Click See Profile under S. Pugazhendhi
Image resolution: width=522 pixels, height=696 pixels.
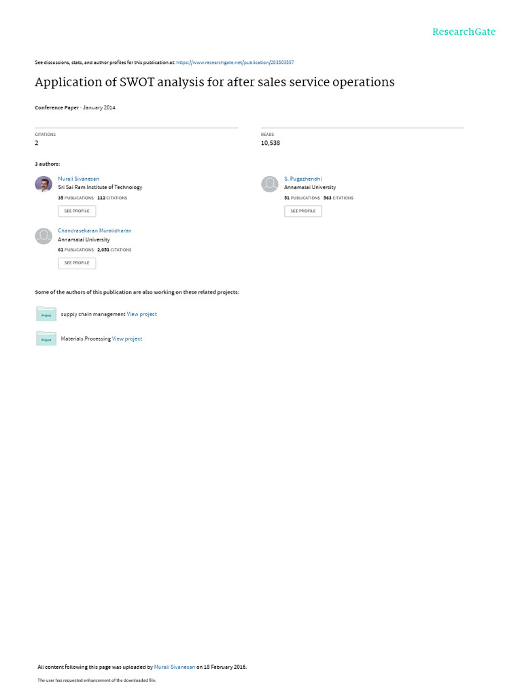pyautogui.click(x=303, y=211)
